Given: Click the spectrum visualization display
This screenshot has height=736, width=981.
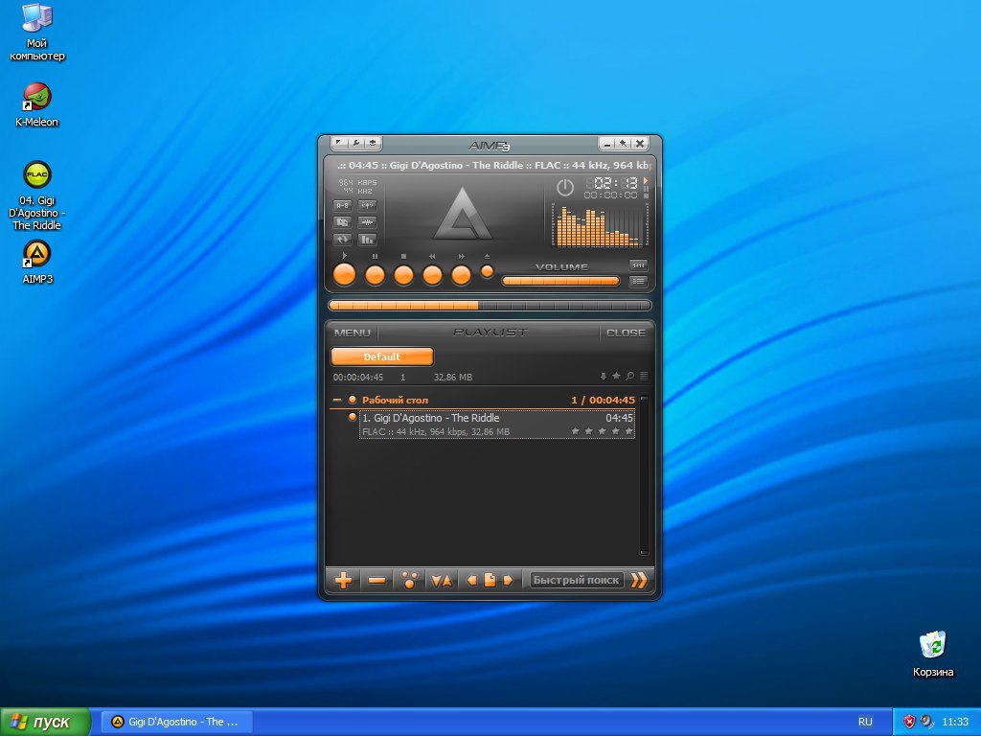Looking at the screenshot, I should pos(599,225).
